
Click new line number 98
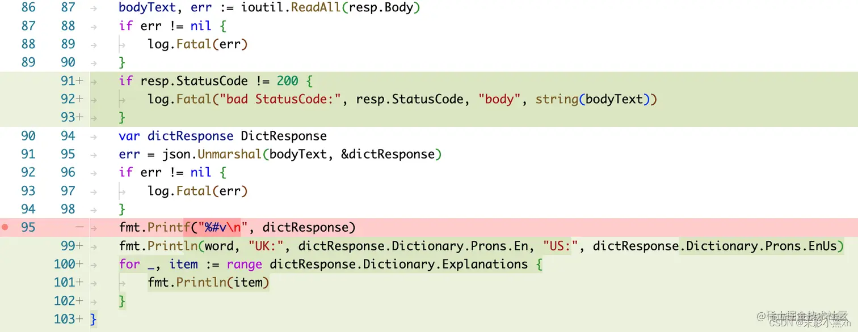68,209
